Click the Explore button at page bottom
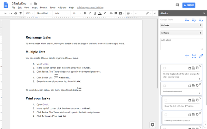This screenshot has height=129, width=207. pos(152,125)
